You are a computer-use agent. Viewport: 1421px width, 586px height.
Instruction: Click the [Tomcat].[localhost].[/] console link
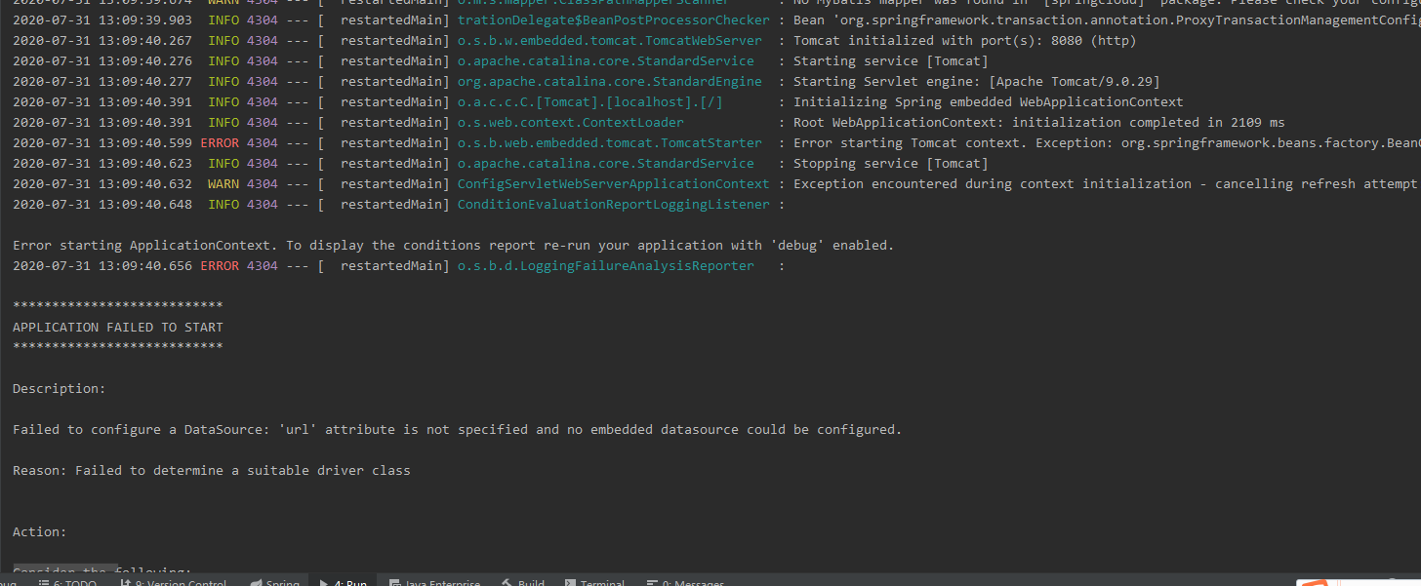pyautogui.click(x=589, y=101)
